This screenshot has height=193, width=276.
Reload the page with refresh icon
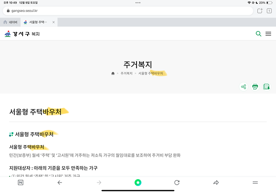(177, 183)
